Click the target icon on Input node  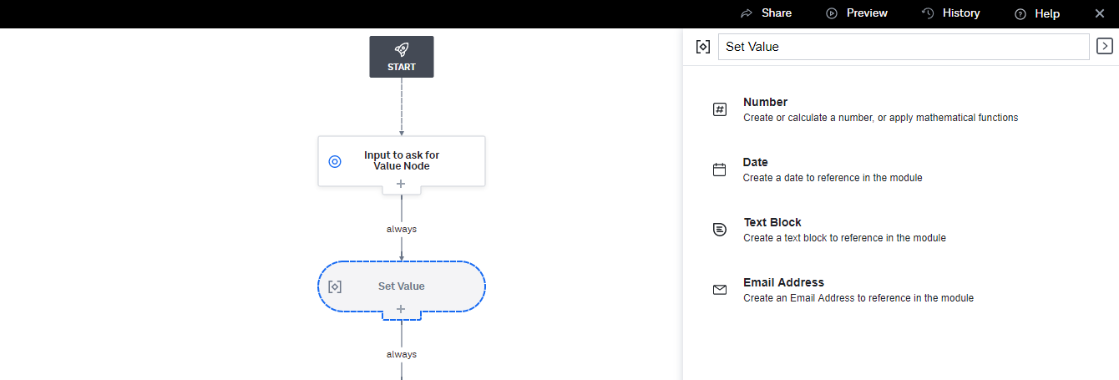[335, 161]
